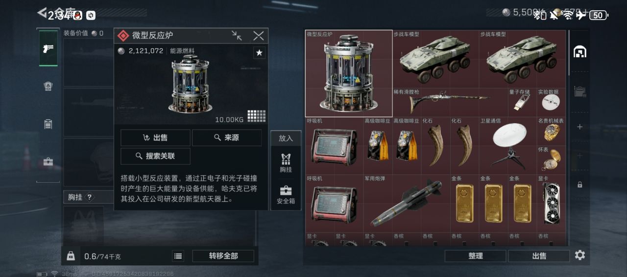Switch to the second stash container tab
The image size is (627, 277).
tap(580, 90)
